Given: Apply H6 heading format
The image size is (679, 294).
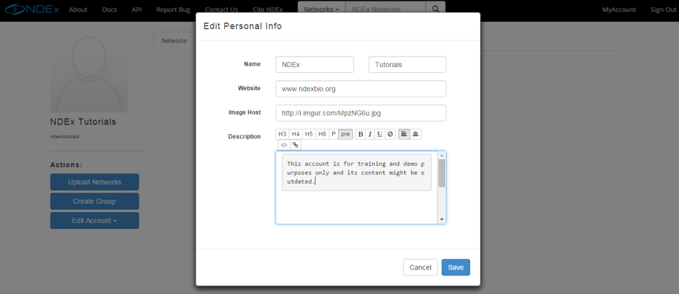Looking at the screenshot, I should coord(322,135).
